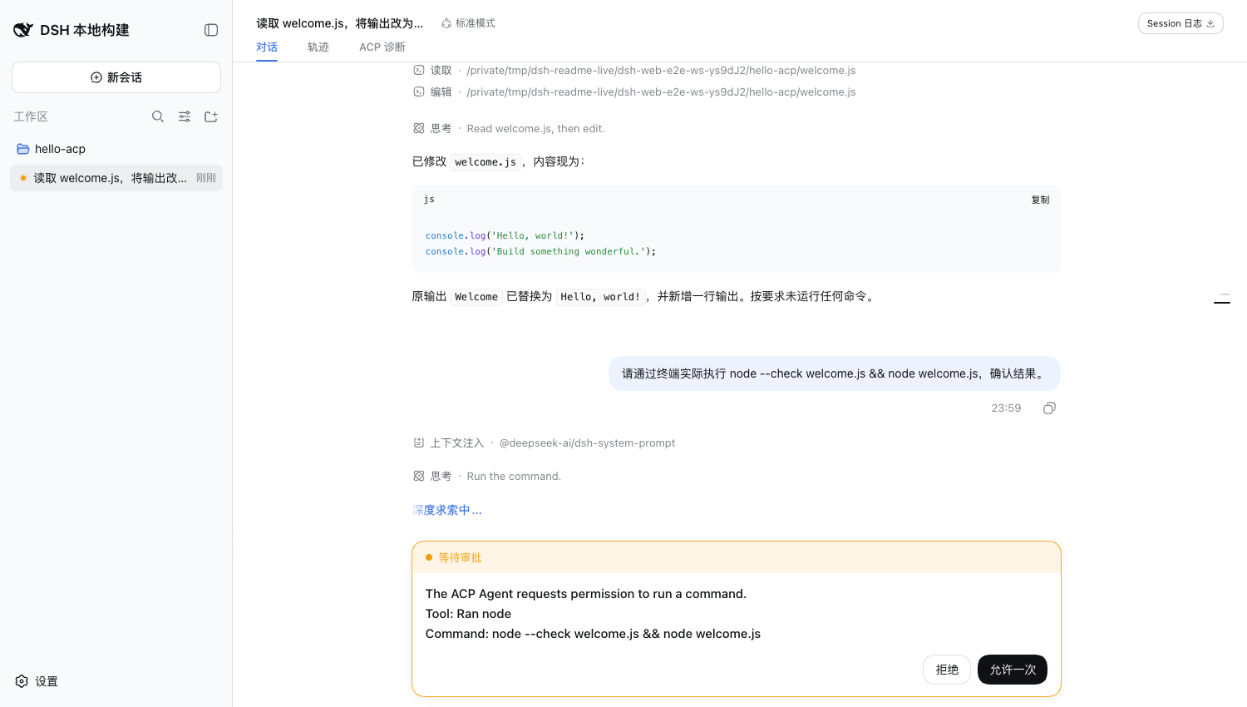The width and height of the screenshot is (1247, 707).
Task: Click the DSH whale logo icon
Action: tap(23, 30)
